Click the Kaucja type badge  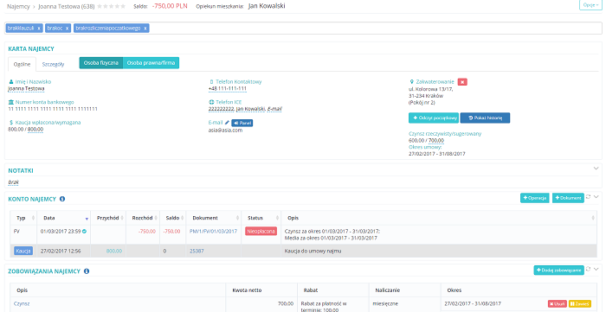click(x=23, y=251)
